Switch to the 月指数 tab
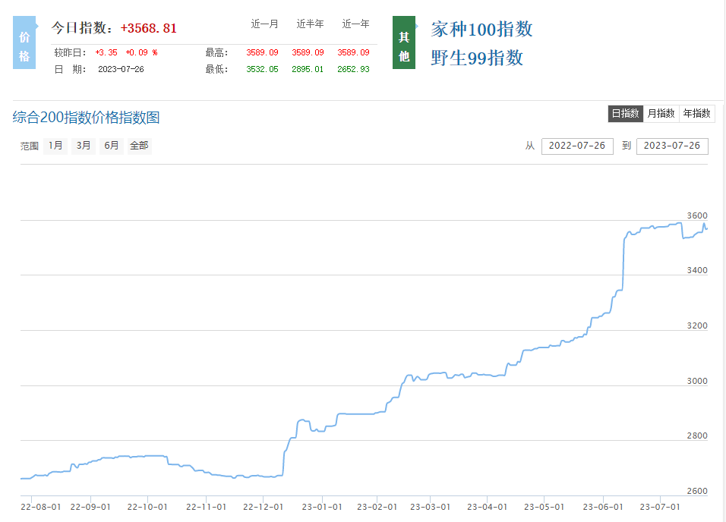 point(661,113)
